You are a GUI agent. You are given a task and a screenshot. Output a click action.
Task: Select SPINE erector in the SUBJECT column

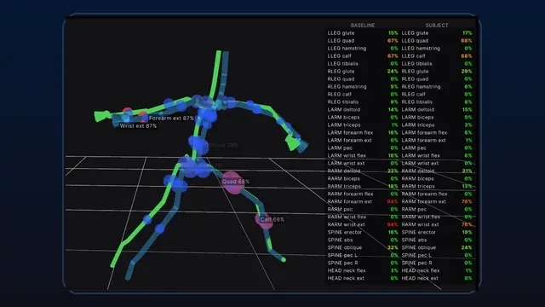(x=437, y=232)
